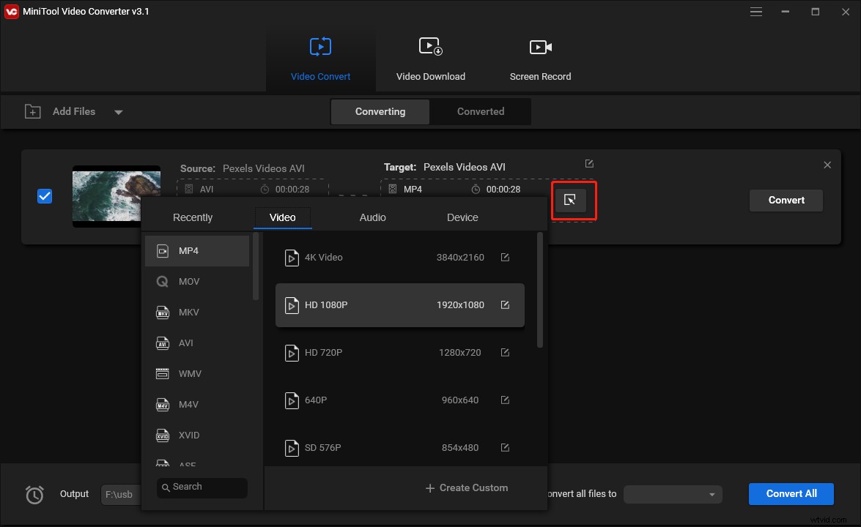This screenshot has height=527, width=861.
Task: Expand the Add Files dropdown arrow
Action: 119,111
